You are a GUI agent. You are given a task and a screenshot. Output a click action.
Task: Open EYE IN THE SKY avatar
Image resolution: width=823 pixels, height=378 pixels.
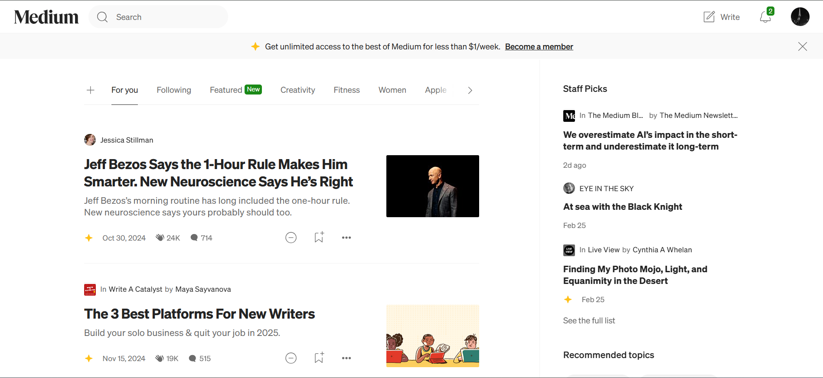click(x=569, y=188)
